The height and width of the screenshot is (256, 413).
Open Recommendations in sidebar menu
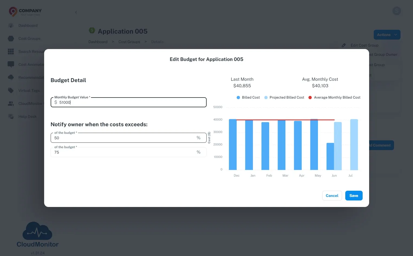click(31, 77)
